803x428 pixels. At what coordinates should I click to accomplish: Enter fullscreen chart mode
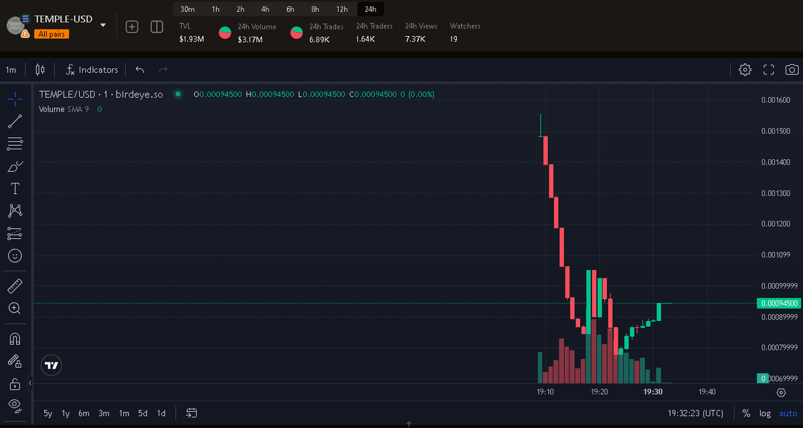(x=768, y=70)
